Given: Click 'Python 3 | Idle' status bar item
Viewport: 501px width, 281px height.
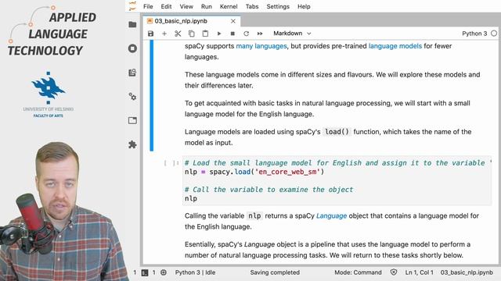Looking at the screenshot, I should point(195,272).
